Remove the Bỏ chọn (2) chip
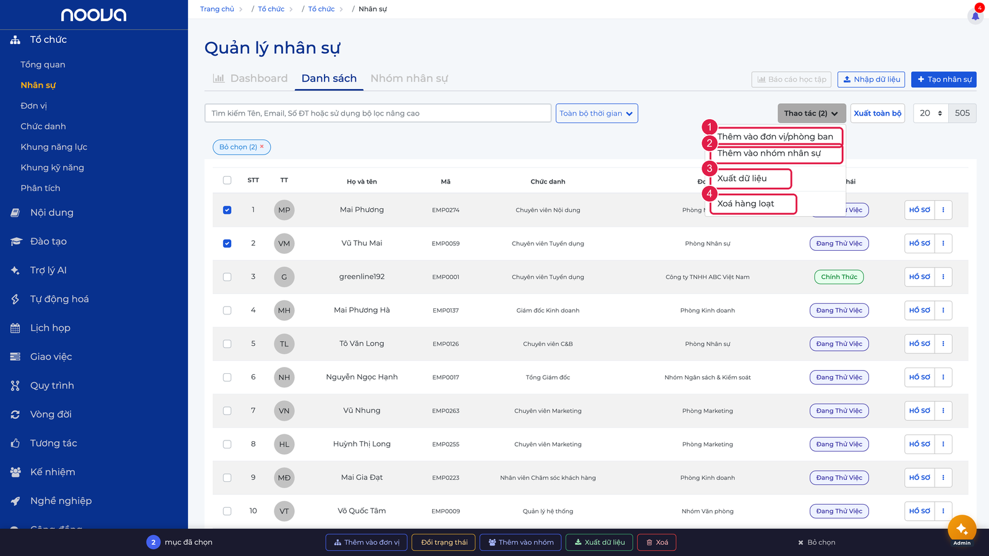Image resolution: width=989 pixels, height=556 pixels. (261, 146)
